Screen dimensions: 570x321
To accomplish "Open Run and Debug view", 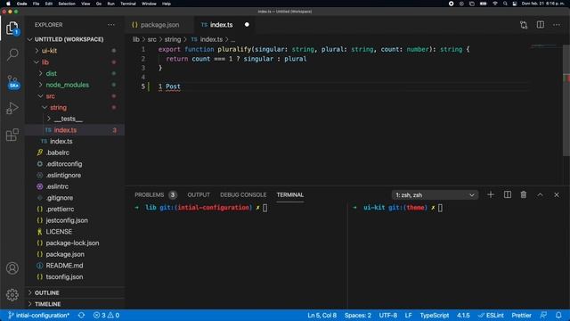I will coord(12,108).
